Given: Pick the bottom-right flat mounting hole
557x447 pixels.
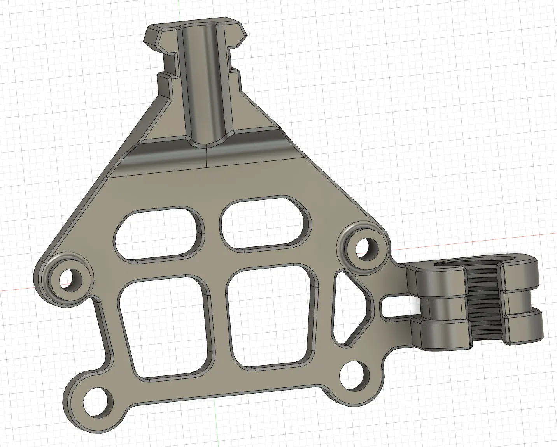Looking at the screenshot, I should pos(354,375).
